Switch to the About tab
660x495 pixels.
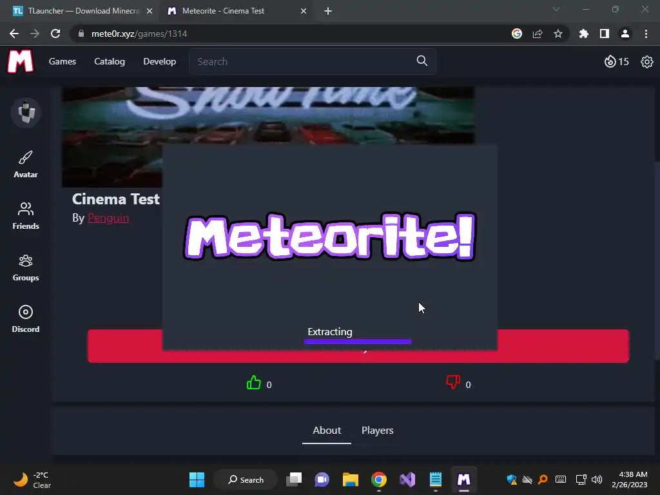pos(327,431)
